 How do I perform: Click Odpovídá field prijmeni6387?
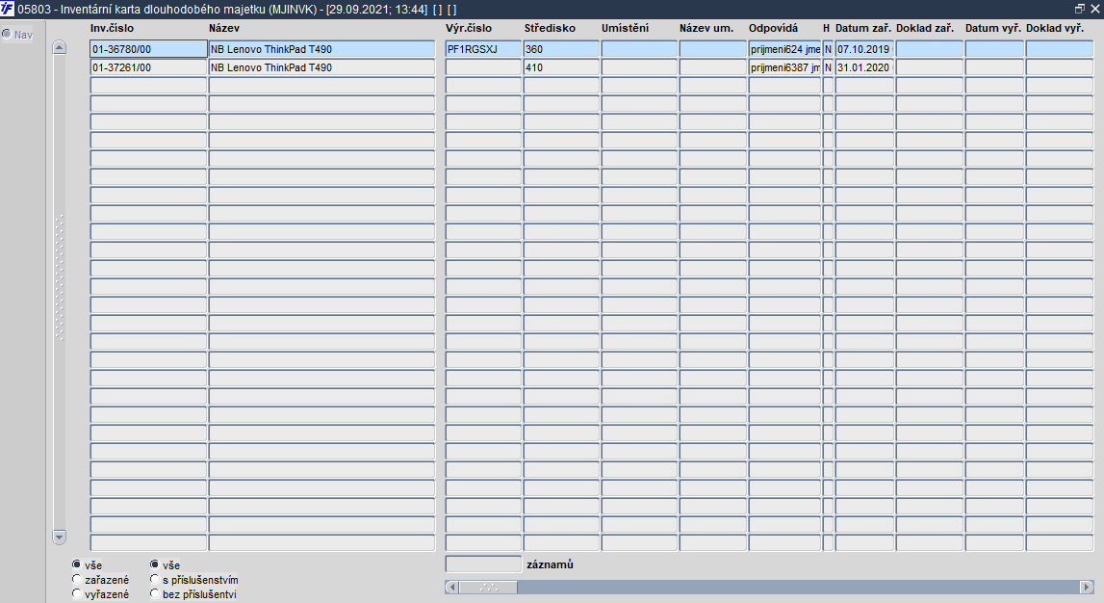pos(784,66)
